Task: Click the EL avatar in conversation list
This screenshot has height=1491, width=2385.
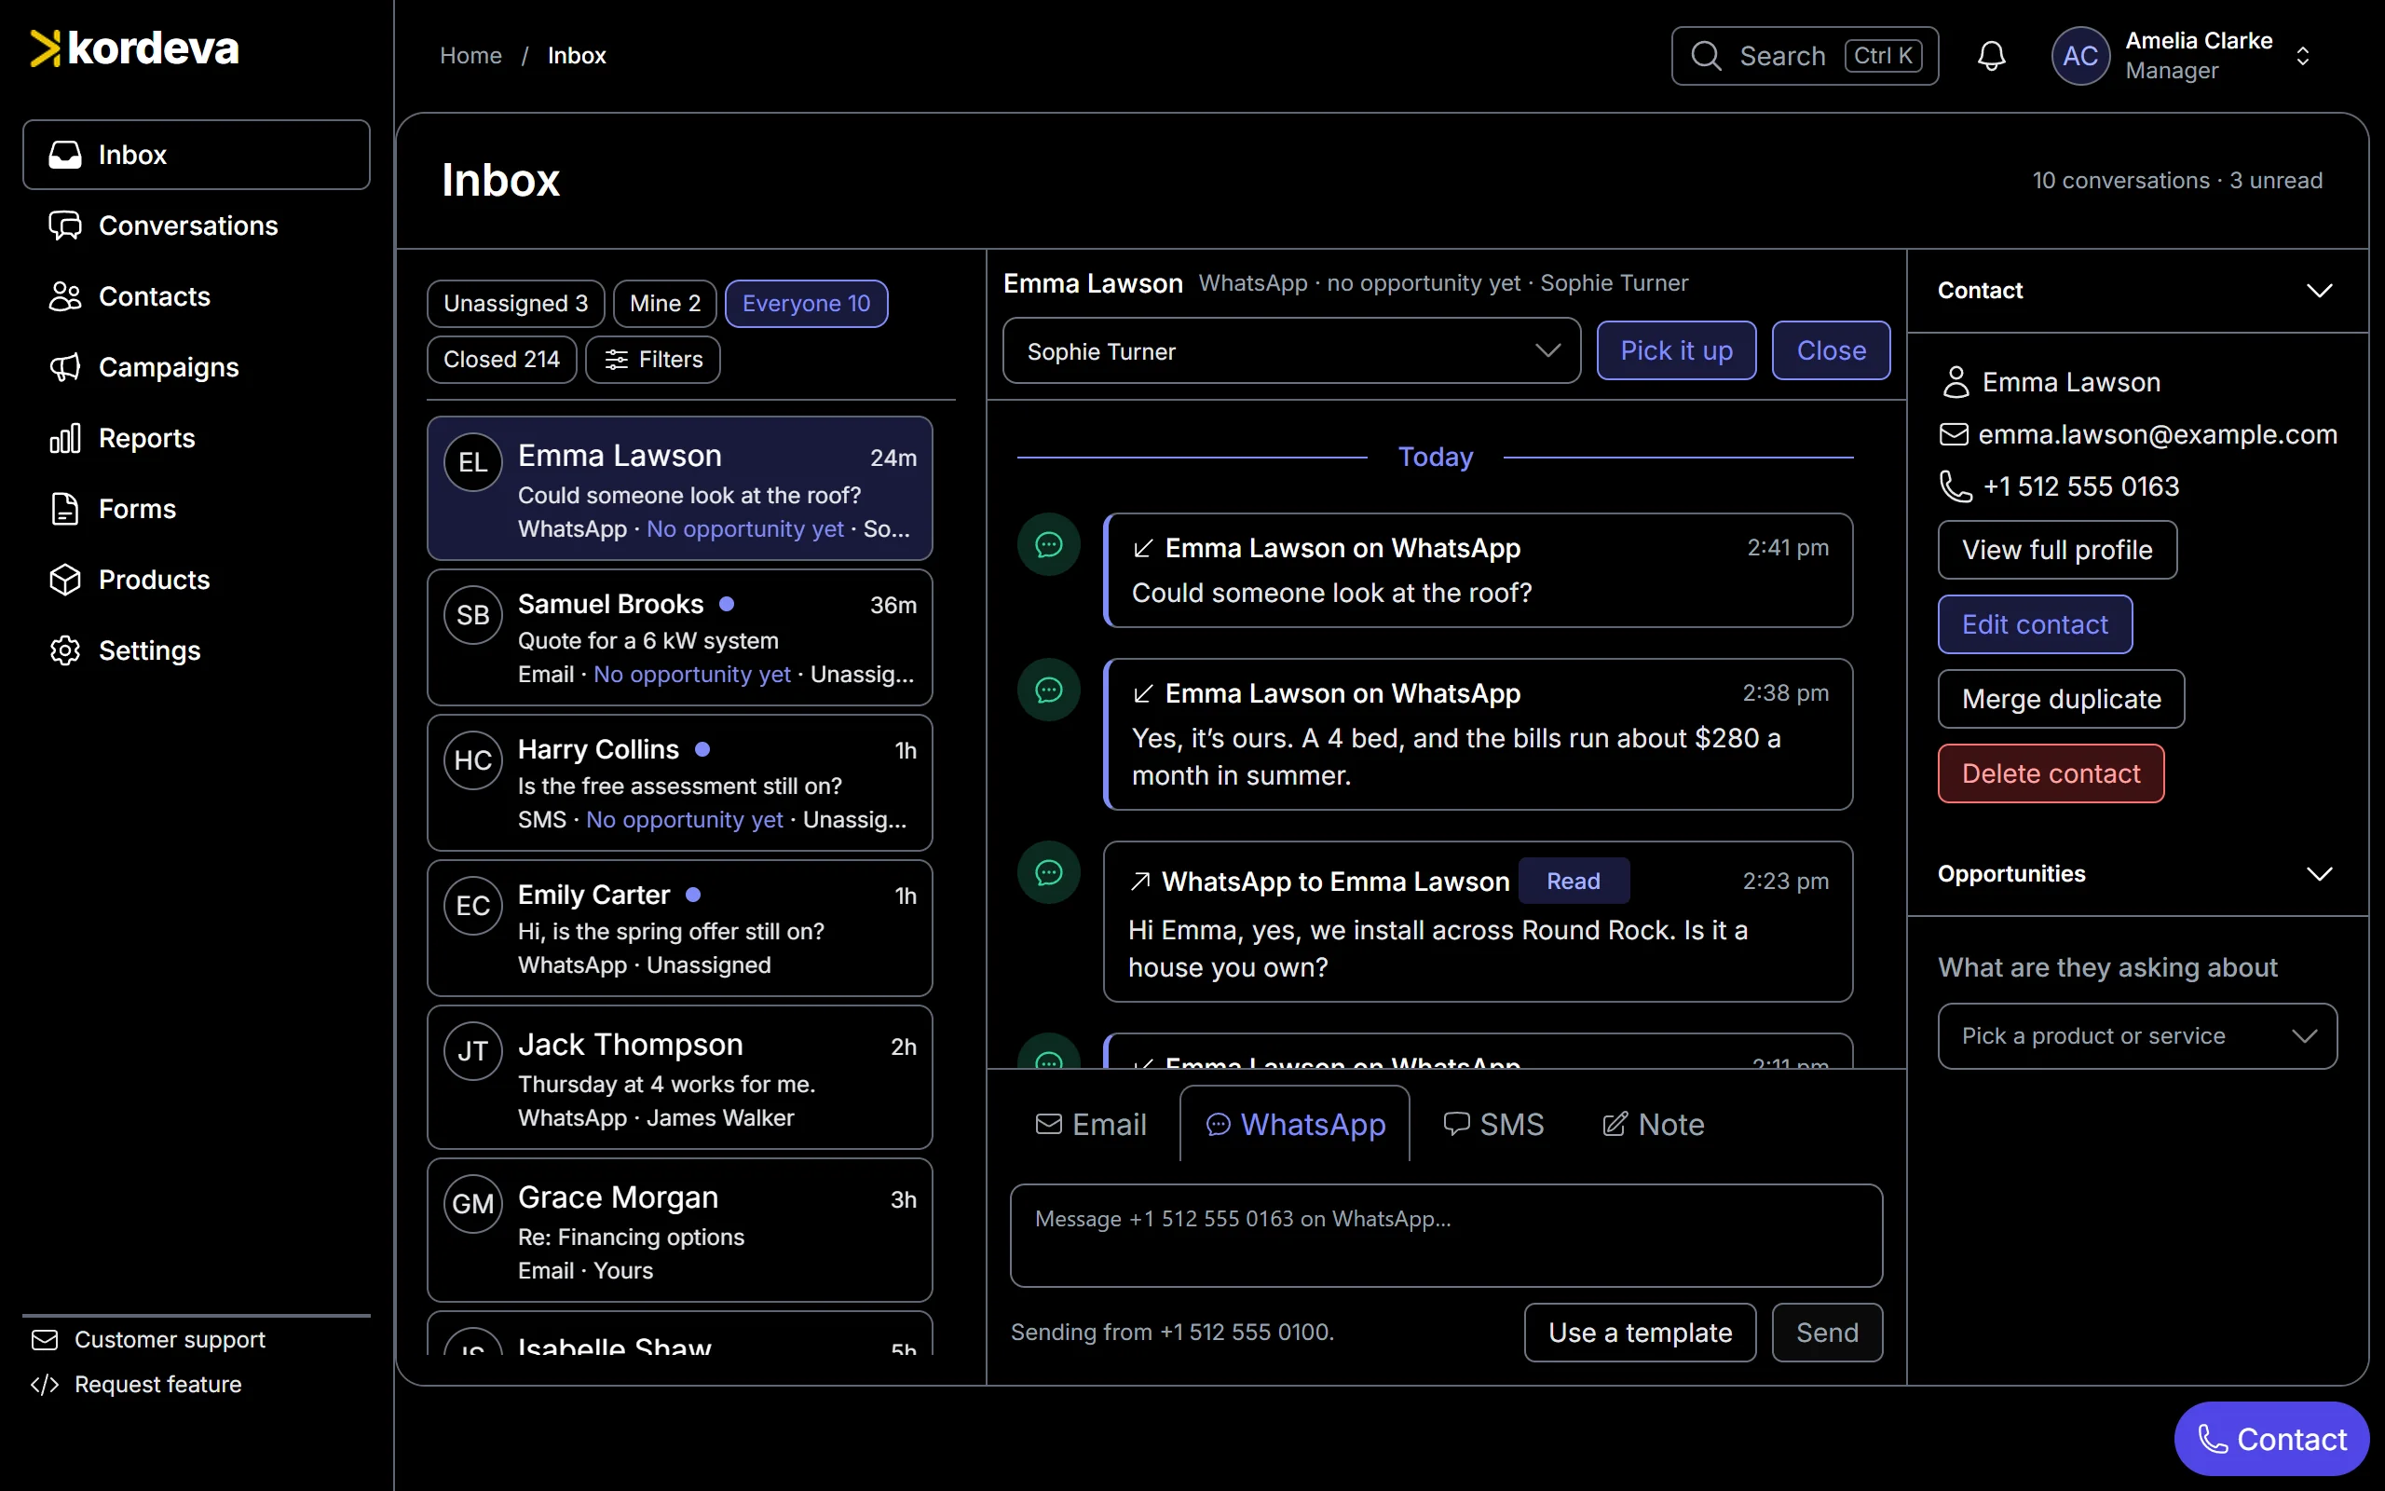Action: (473, 462)
